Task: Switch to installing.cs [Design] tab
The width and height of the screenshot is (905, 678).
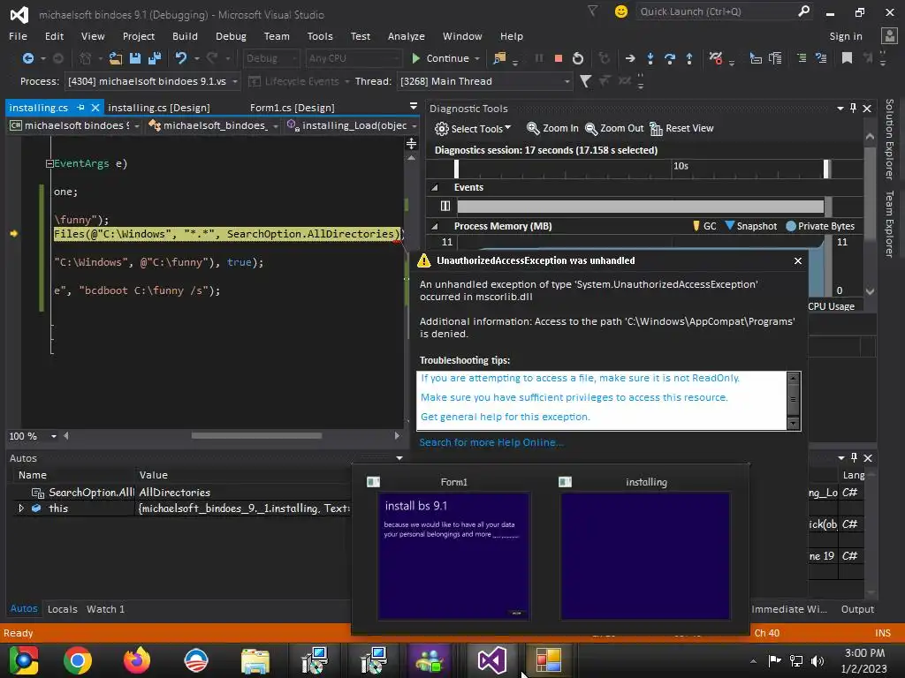Action: [x=159, y=107]
